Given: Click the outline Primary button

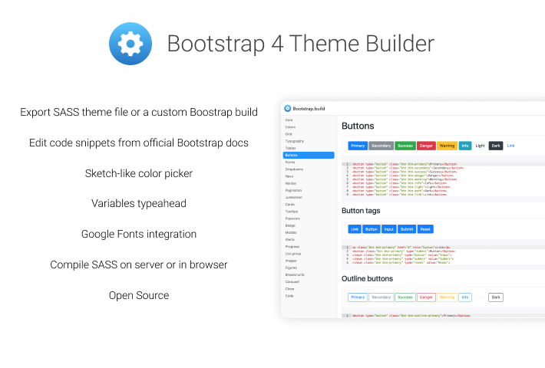Looking at the screenshot, I should click(x=358, y=297).
